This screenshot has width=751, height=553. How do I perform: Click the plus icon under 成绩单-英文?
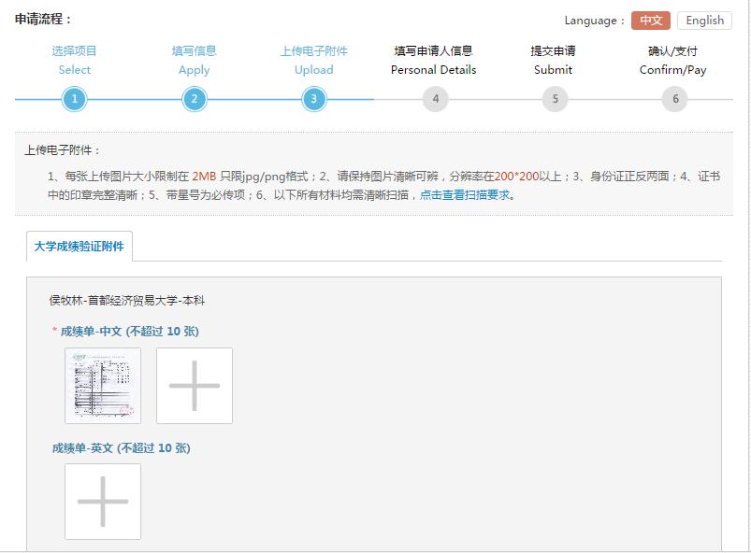pyautogui.click(x=102, y=502)
